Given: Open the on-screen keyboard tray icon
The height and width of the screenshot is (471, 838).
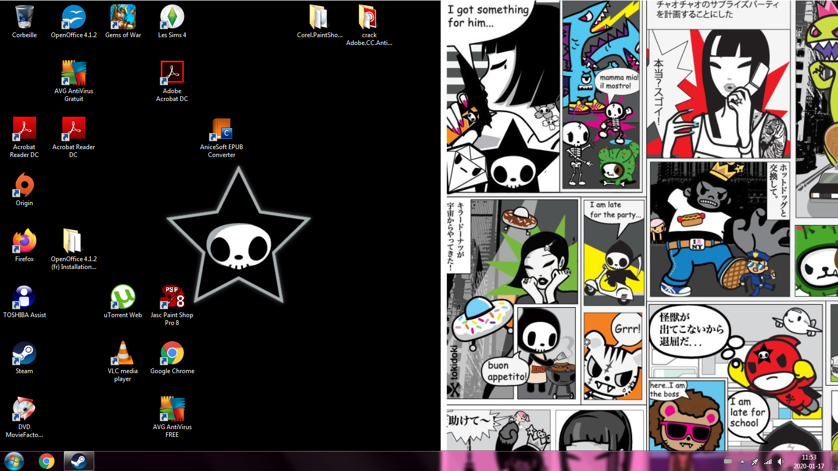Looking at the screenshot, I should [x=727, y=461].
